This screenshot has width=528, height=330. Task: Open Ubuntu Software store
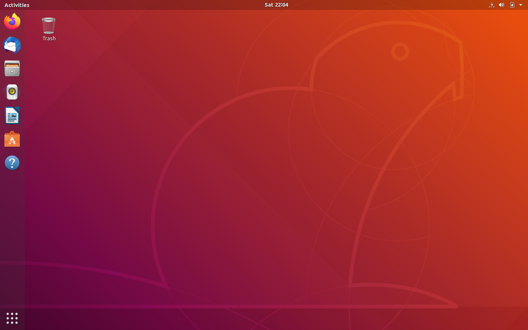point(12,139)
